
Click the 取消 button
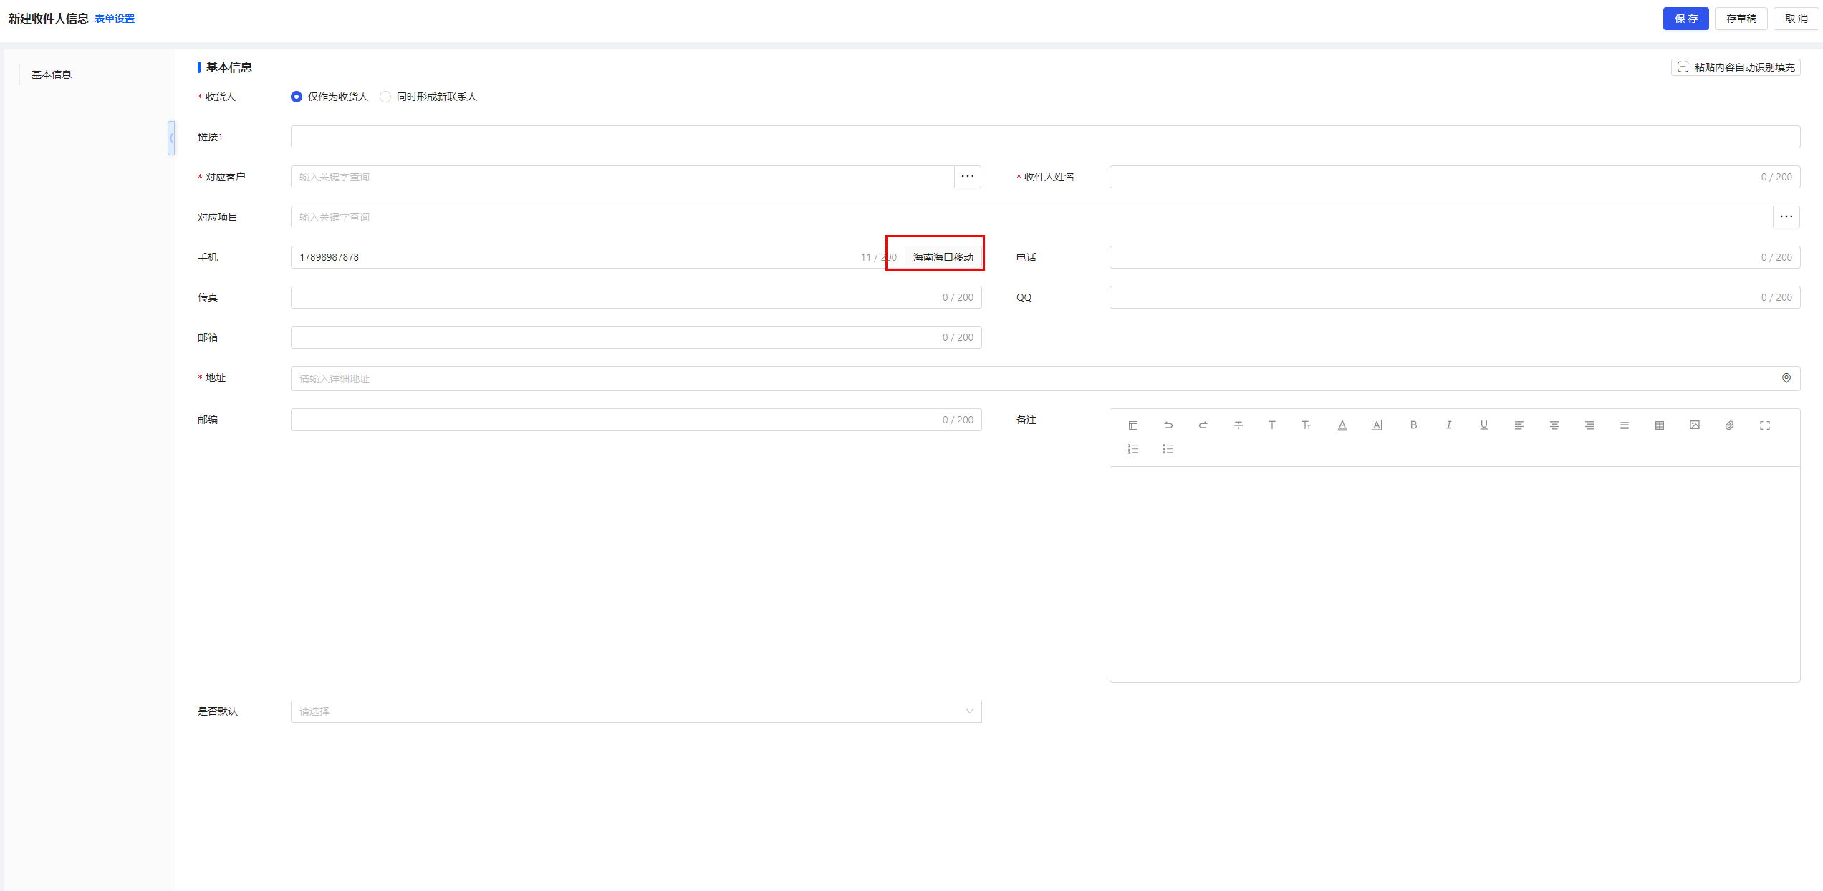click(1796, 19)
